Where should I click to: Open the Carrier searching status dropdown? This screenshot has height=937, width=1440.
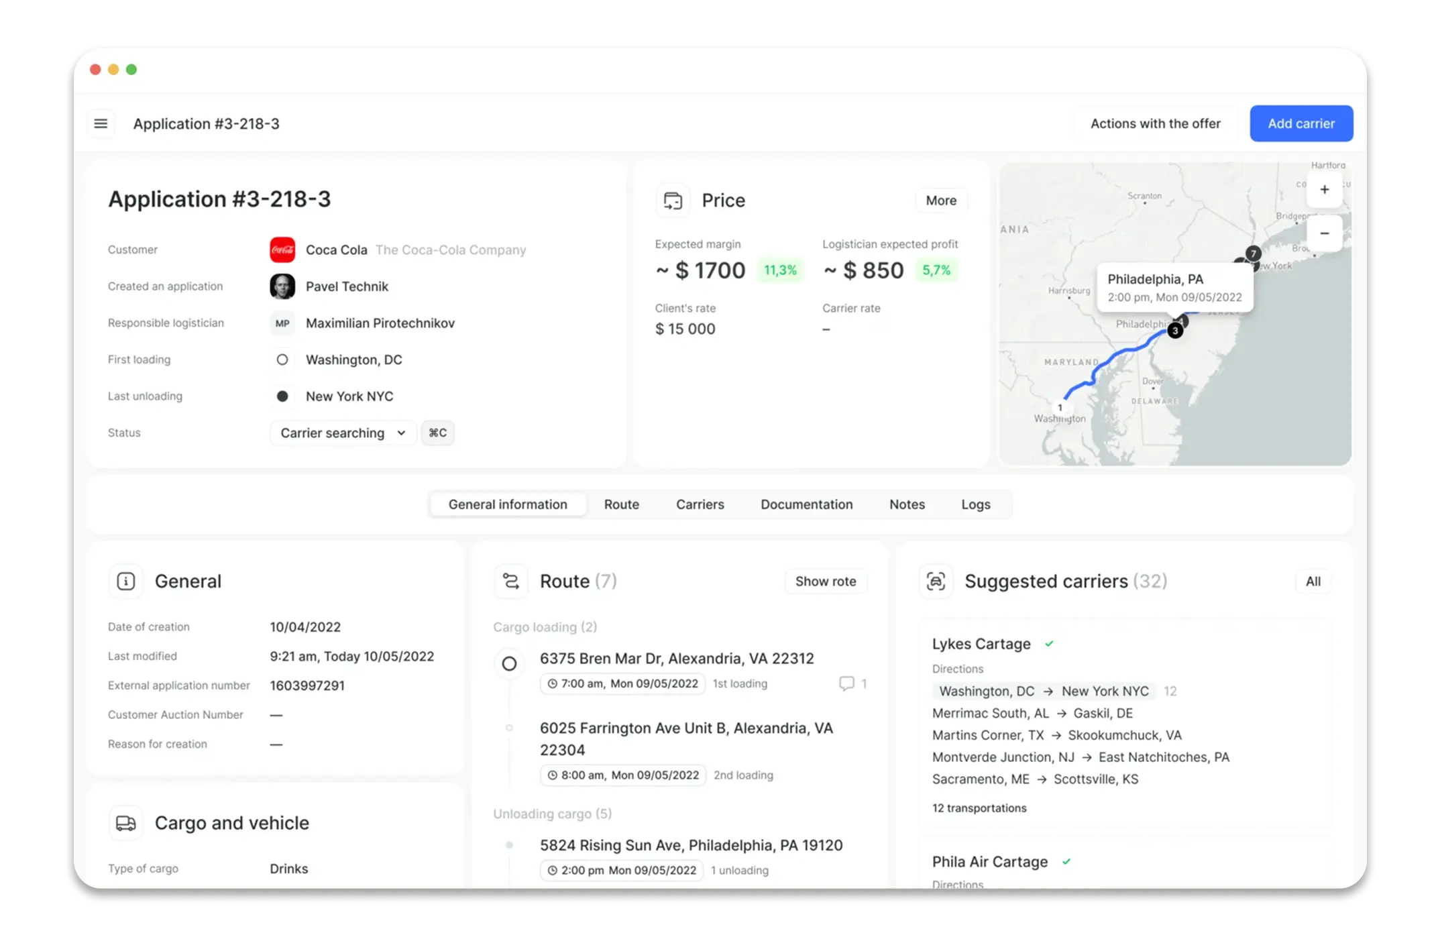point(343,433)
